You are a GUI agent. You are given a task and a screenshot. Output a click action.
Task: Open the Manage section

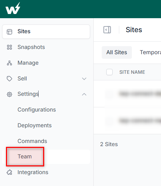click(28, 63)
